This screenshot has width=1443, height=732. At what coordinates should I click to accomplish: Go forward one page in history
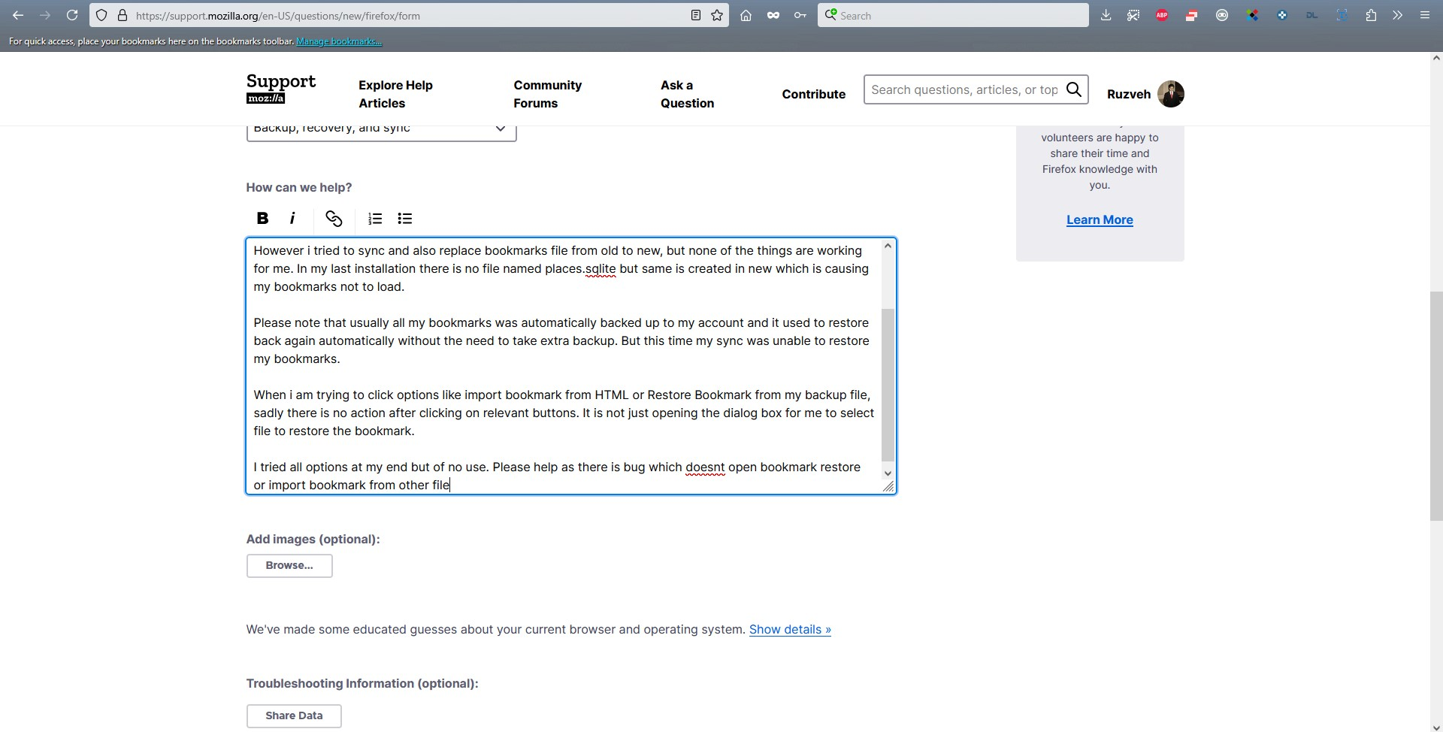pyautogui.click(x=45, y=15)
